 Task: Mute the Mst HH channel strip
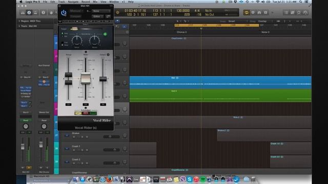(x=23, y=167)
